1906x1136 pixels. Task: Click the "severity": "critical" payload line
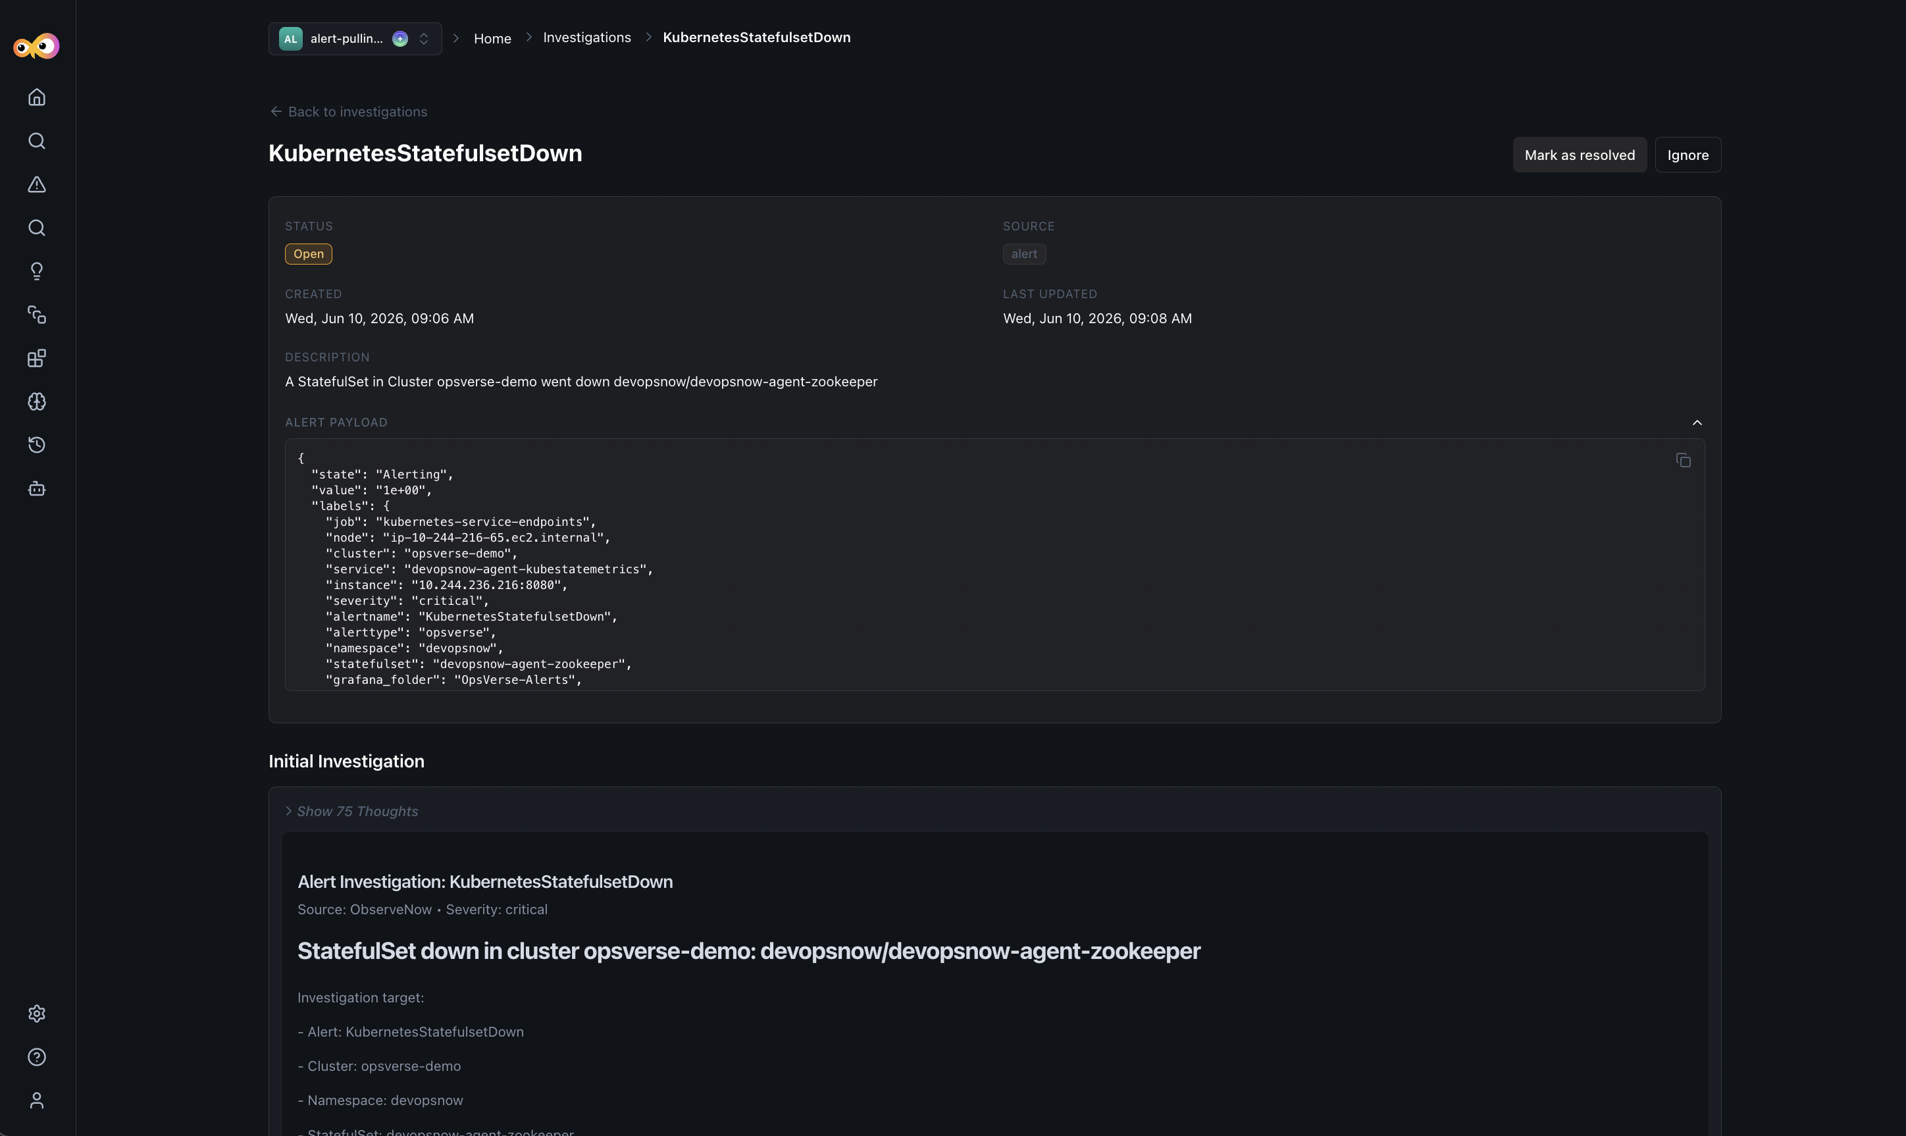pos(407,601)
